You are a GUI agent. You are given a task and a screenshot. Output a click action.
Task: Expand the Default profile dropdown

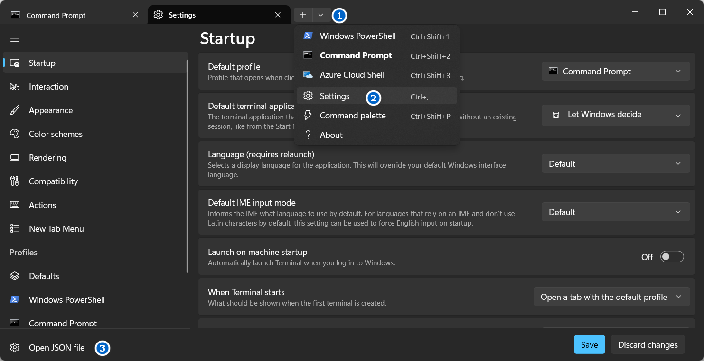616,72
